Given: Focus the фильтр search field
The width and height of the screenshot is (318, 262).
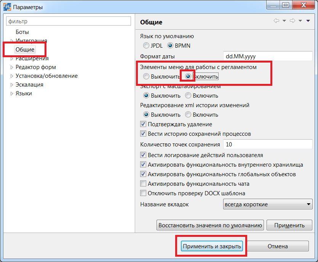Looking at the screenshot, I should click(69, 21).
